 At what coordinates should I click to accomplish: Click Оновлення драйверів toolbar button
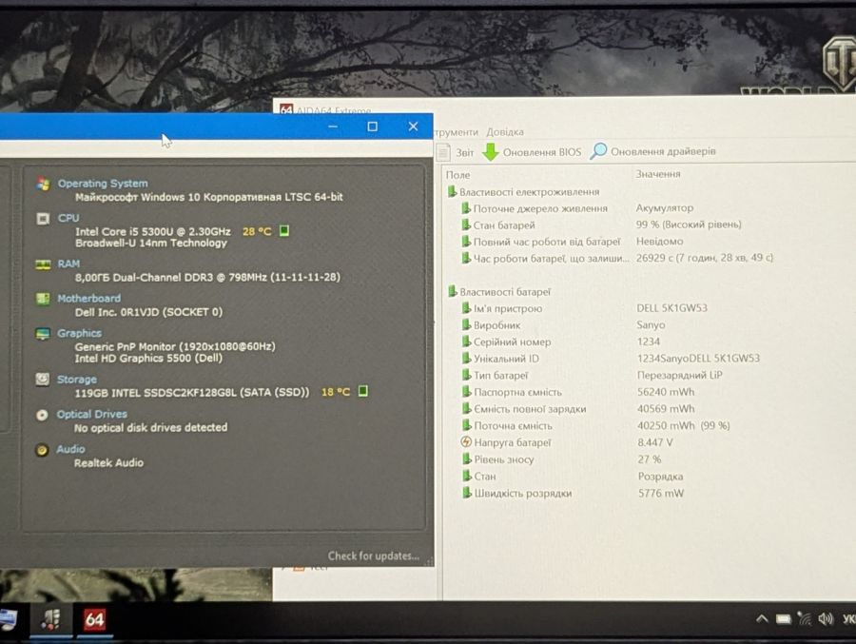click(652, 151)
